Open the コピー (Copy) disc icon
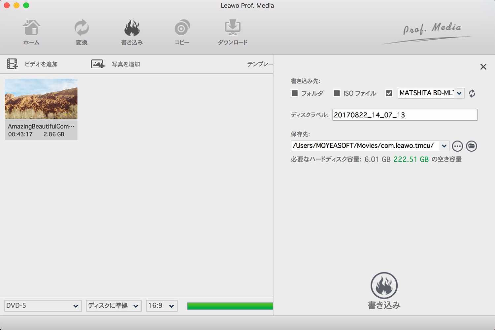 [182, 28]
